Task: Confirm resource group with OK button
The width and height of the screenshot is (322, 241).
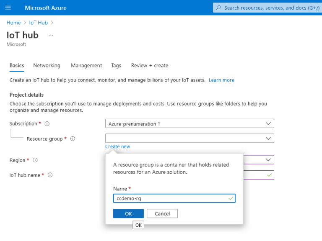Action: tap(128, 214)
